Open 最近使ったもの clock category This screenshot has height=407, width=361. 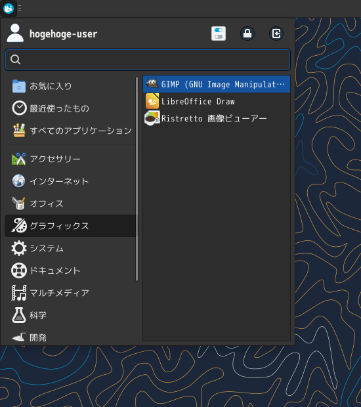pos(70,108)
